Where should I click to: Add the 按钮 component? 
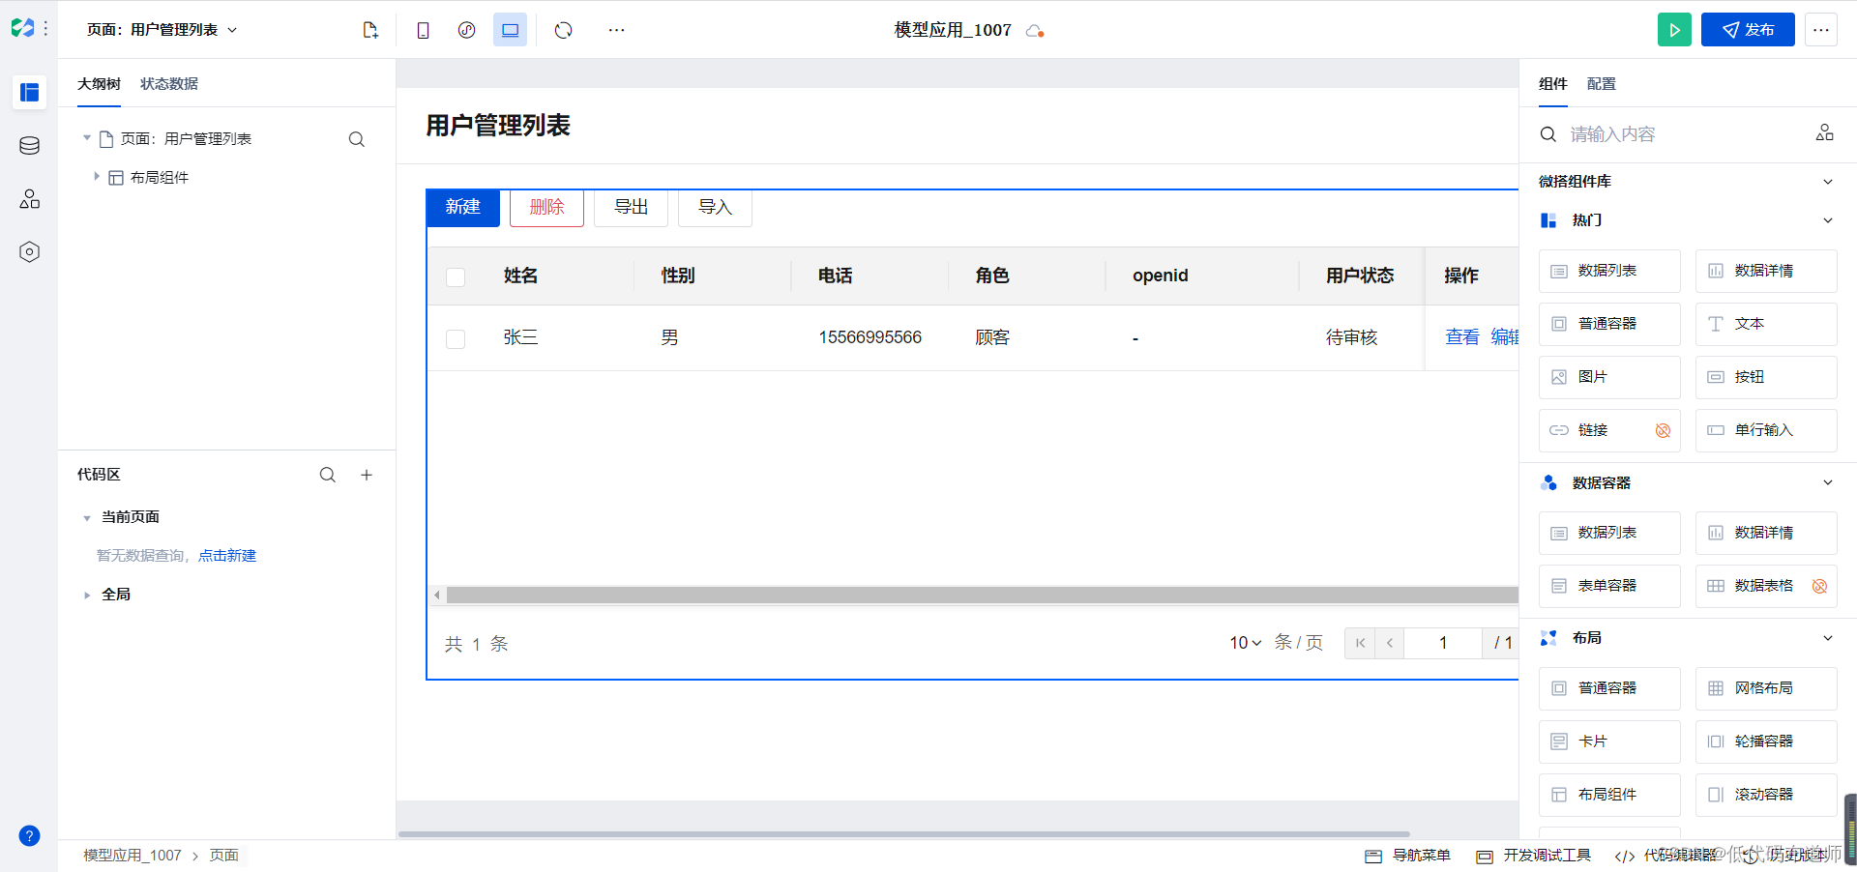1766,377
